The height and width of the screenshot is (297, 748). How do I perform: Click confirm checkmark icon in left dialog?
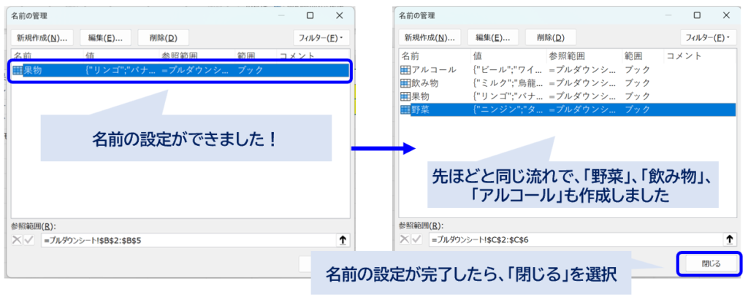click(x=28, y=240)
